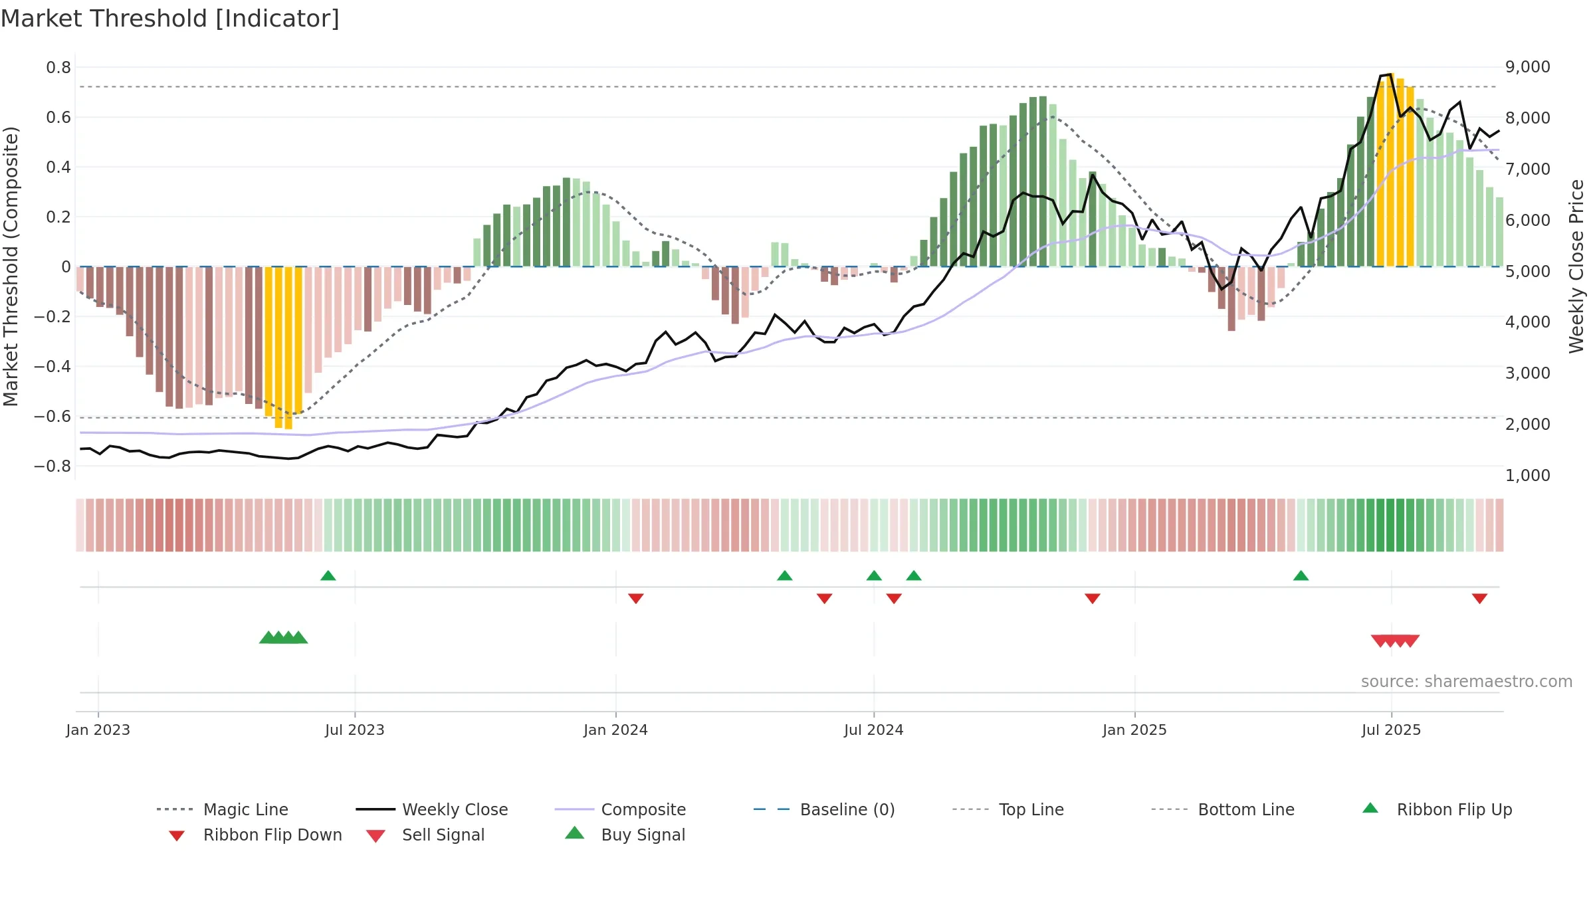The image size is (1595, 897).
Task: Select the ribbon flip up marker near April 2025
Action: (1301, 575)
